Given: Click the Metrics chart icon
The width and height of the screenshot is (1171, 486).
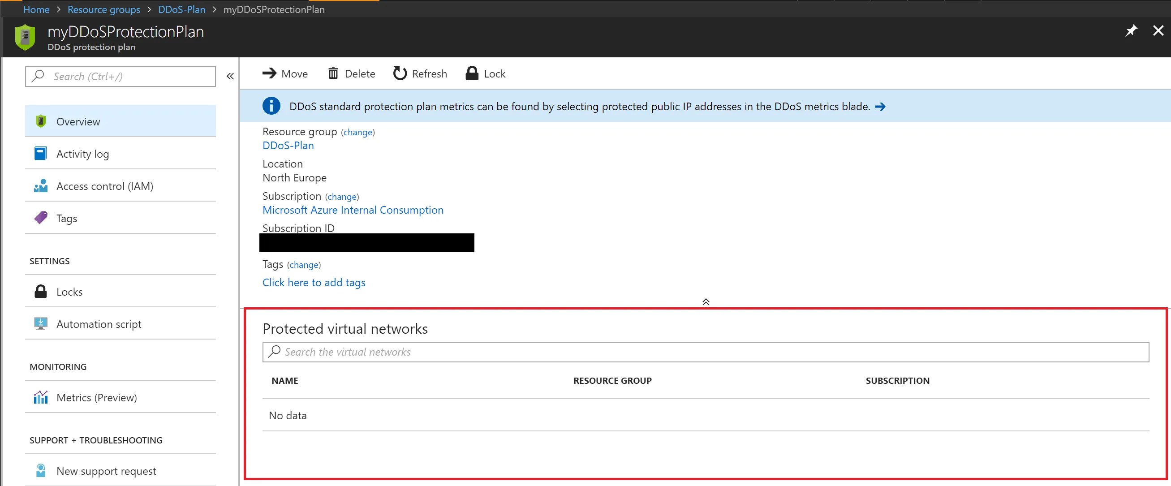Looking at the screenshot, I should [40, 397].
